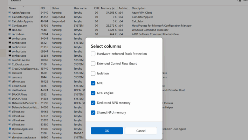The image size is (248, 140).
Task: Click the dwm.exe process icon
Action: 10,133
